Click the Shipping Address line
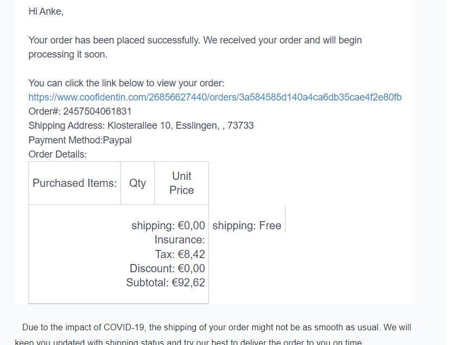457x345 pixels. (x=141, y=126)
